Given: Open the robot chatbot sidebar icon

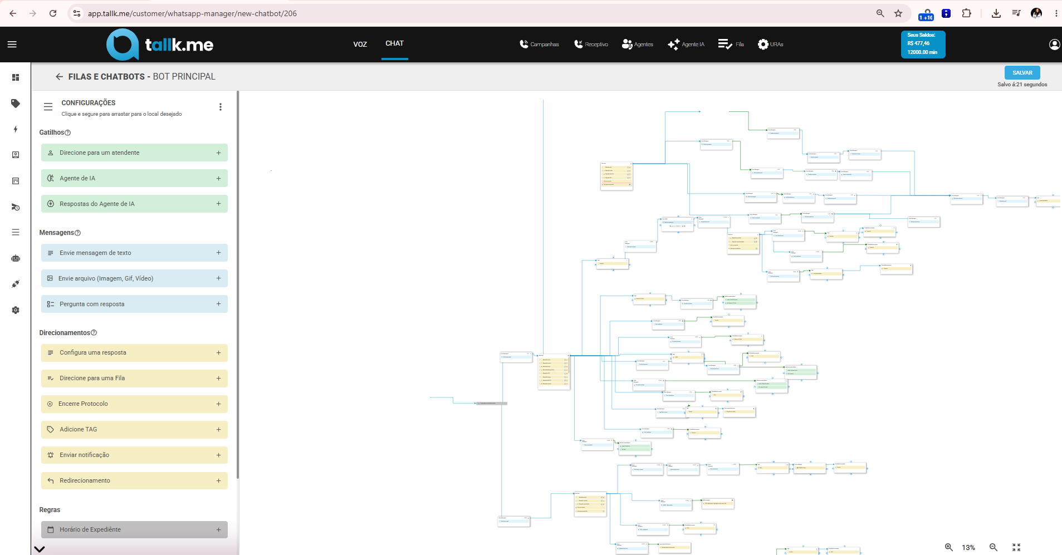Looking at the screenshot, I should tap(16, 258).
